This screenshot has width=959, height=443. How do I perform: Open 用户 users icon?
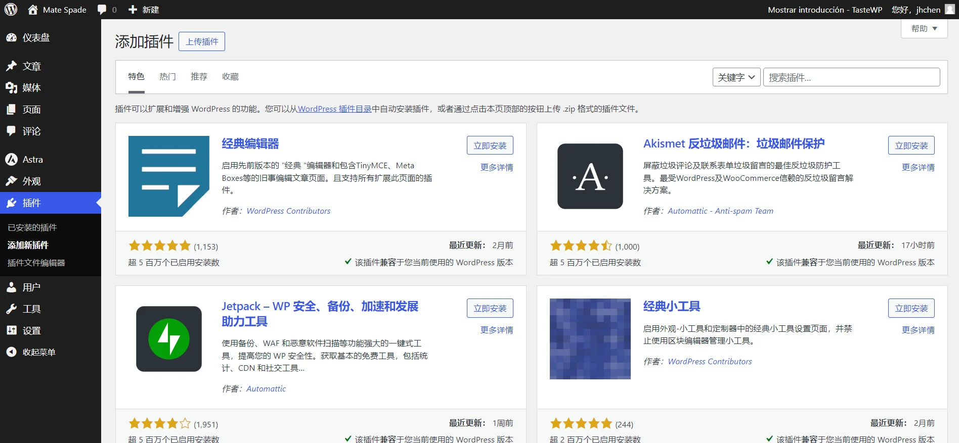11,287
